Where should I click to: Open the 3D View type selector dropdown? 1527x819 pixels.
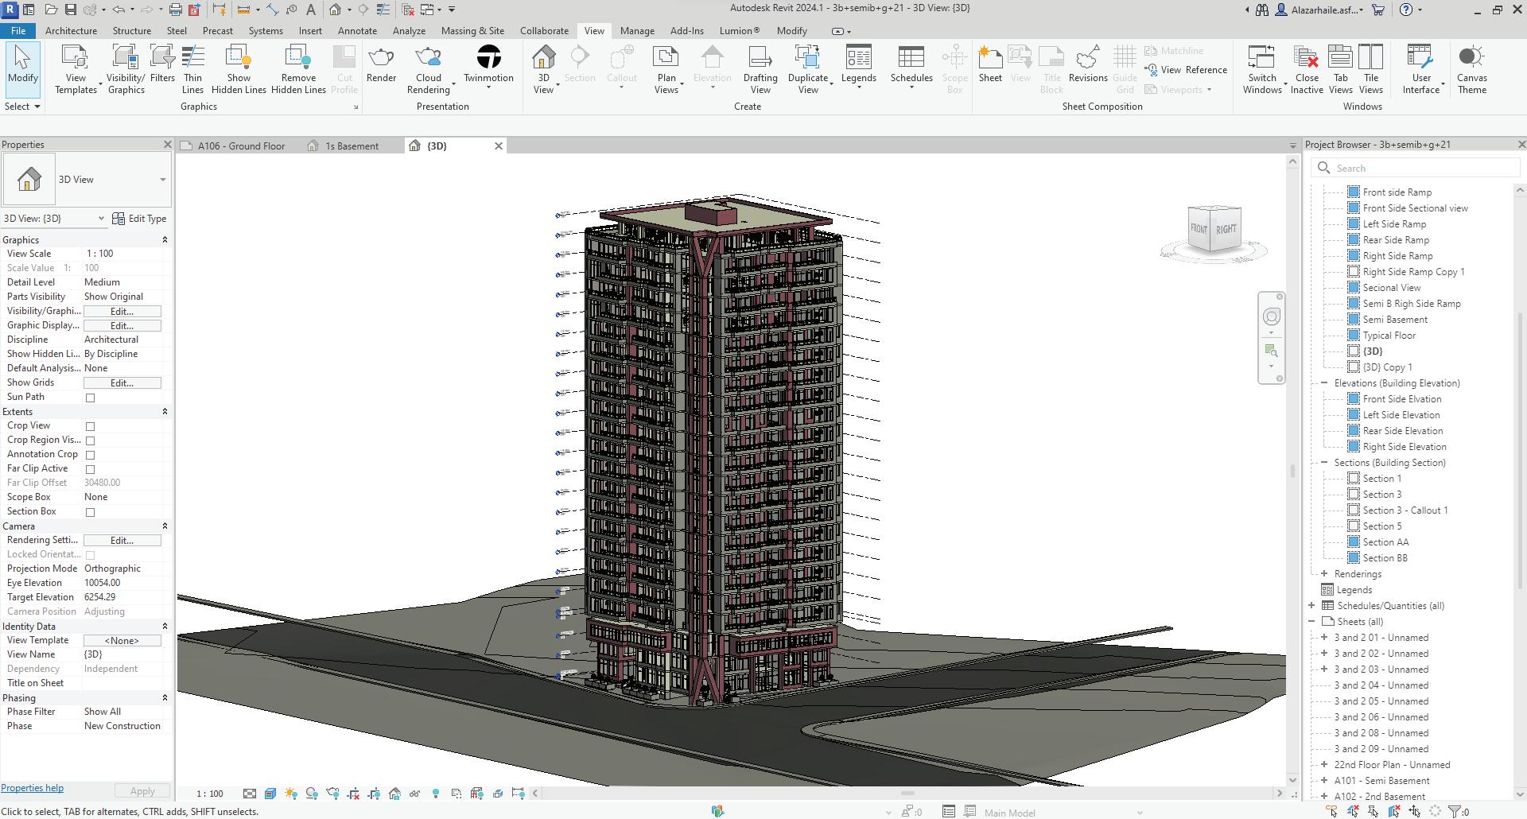point(162,180)
